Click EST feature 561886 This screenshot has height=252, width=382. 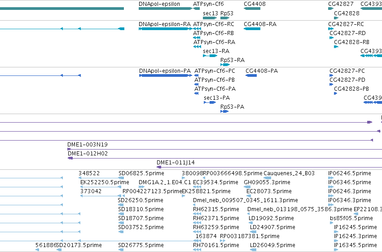click(x=37, y=250)
